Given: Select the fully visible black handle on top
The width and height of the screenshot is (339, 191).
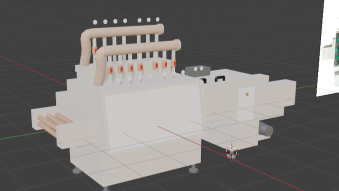Looking at the screenshot, I should [220, 78].
